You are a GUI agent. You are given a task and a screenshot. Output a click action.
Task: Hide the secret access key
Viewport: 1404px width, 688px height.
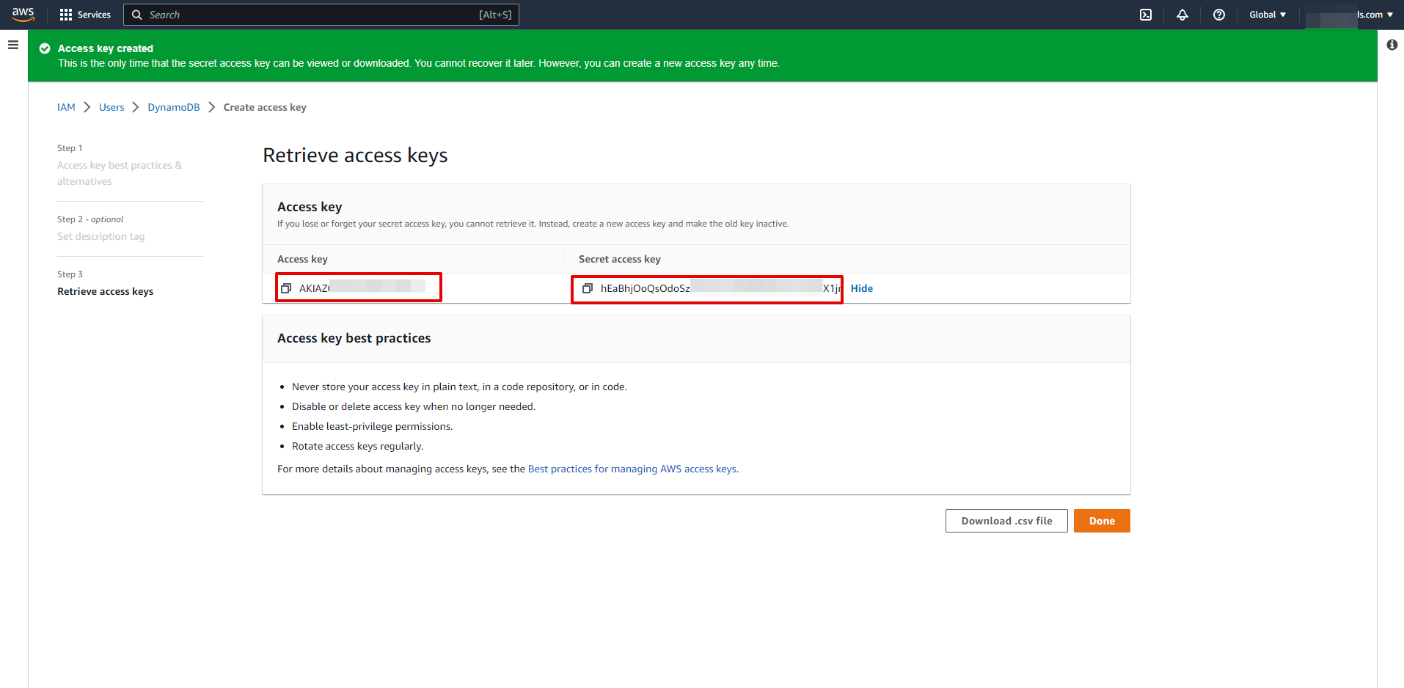[x=862, y=288]
